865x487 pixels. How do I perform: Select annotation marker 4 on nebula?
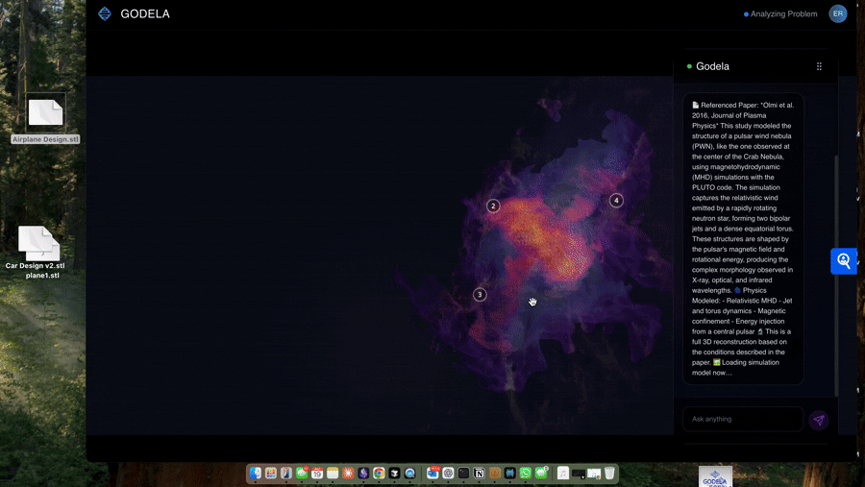[616, 201]
